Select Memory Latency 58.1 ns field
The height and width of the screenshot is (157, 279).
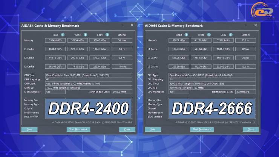point(122,40)
